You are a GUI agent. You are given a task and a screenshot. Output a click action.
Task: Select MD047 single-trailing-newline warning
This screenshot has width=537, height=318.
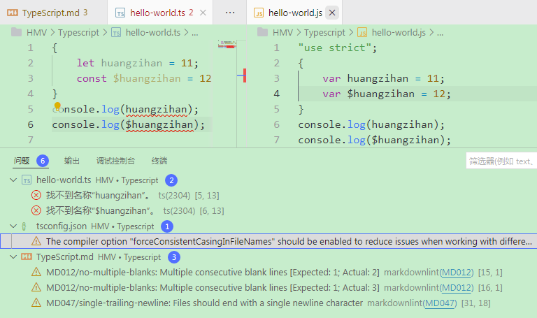point(268,303)
